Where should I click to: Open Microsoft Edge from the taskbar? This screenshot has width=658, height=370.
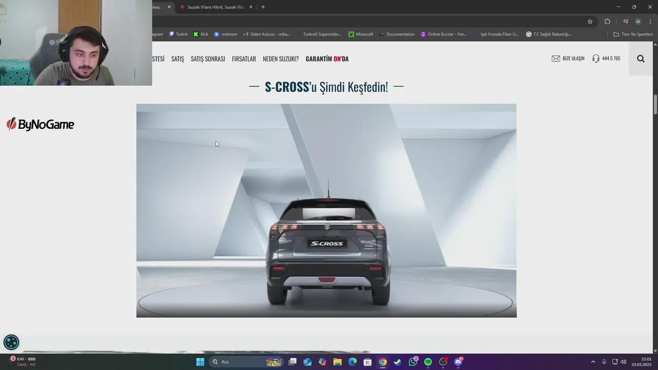(x=353, y=362)
